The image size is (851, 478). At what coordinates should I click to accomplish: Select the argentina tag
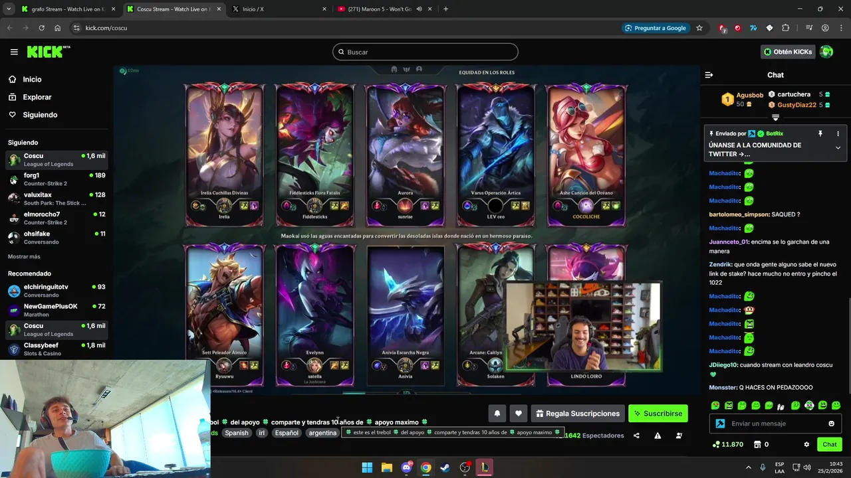pos(322,433)
